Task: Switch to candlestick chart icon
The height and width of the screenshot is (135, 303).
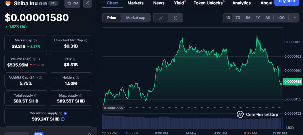Action: pos(176,18)
